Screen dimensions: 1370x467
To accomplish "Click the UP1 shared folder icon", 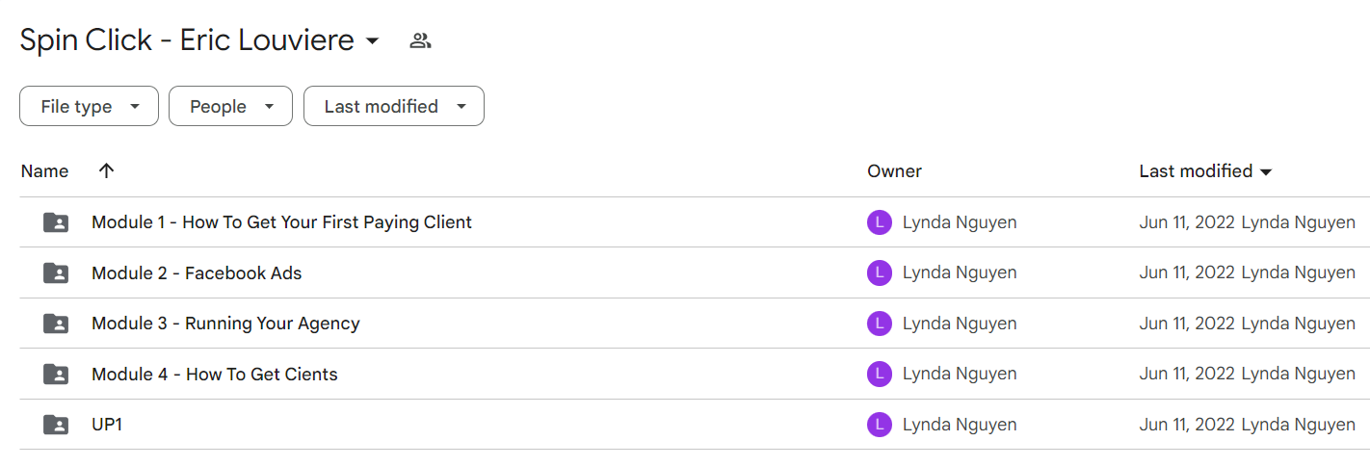I will 57,425.
